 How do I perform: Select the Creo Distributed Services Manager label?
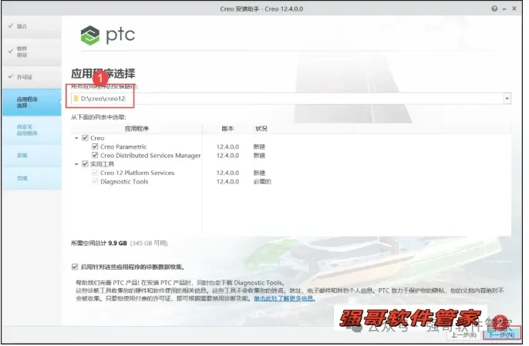(150, 156)
